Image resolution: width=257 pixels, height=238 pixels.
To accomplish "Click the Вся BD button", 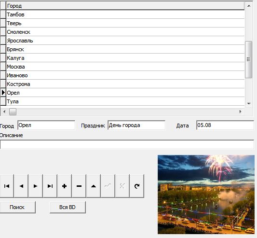I will pyautogui.click(x=68, y=207).
